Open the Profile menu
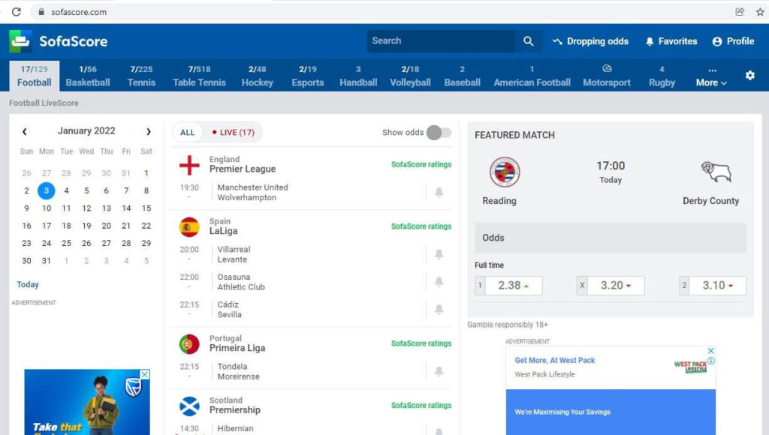The image size is (769, 435). point(733,41)
